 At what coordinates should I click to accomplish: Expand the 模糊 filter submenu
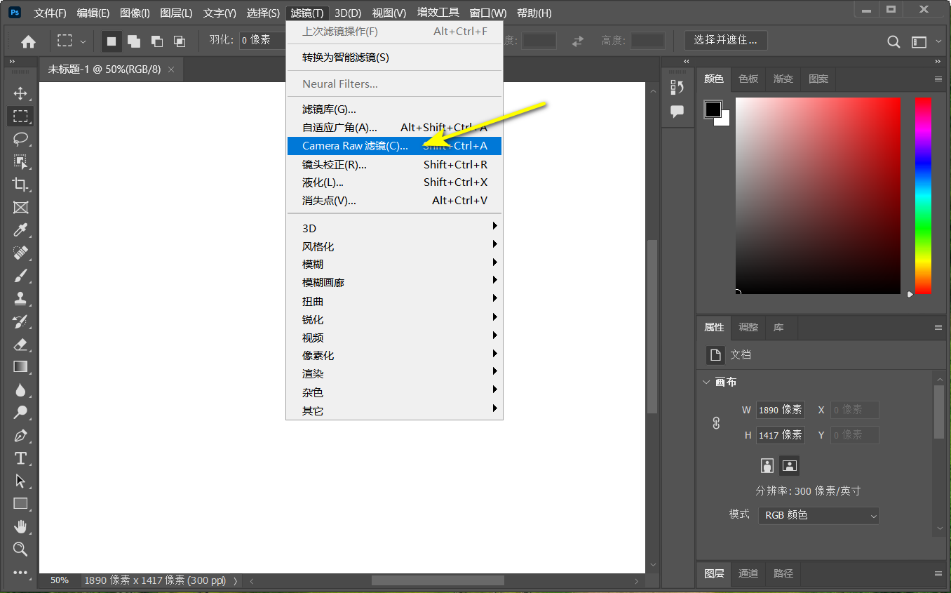(394, 265)
